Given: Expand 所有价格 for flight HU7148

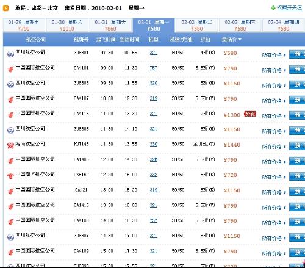Looking at the screenshot, I should (274, 147).
